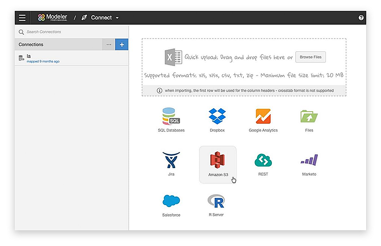The height and width of the screenshot is (246, 381).
Task: Click the 'first row will be used' note
Action: (x=249, y=91)
